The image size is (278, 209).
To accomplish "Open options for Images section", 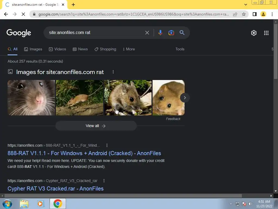I will 113,72.
